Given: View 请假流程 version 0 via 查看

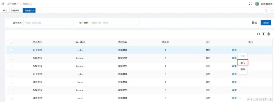Looking at the screenshot, I should click(234, 98).
